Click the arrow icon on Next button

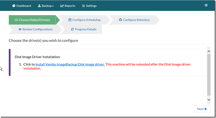205,109
